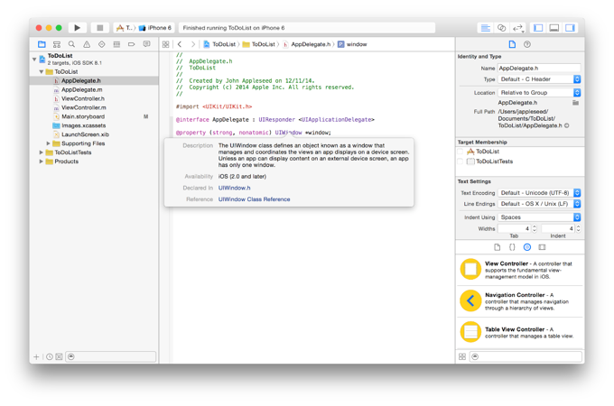This screenshot has height=406, width=614.
Task: Go back in editor history
Action: pos(180,44)
